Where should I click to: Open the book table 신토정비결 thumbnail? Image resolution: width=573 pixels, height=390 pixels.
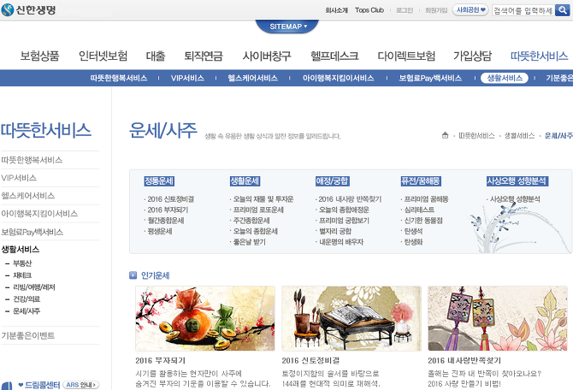pyautogui.click(x=351, y=319)
